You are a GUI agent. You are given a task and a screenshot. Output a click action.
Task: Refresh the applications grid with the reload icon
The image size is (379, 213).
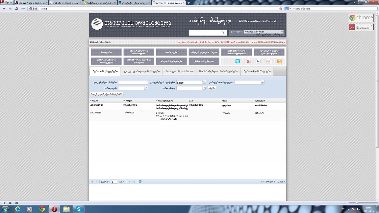(x=140, y=181)
